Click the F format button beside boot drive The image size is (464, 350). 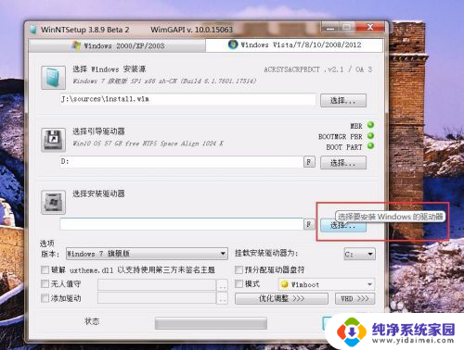pos(309,162)
